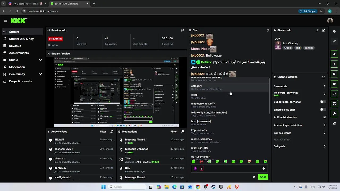Expand Slow mode options
This screenshot has height=191, width=340.
click(x=324, y=86)
